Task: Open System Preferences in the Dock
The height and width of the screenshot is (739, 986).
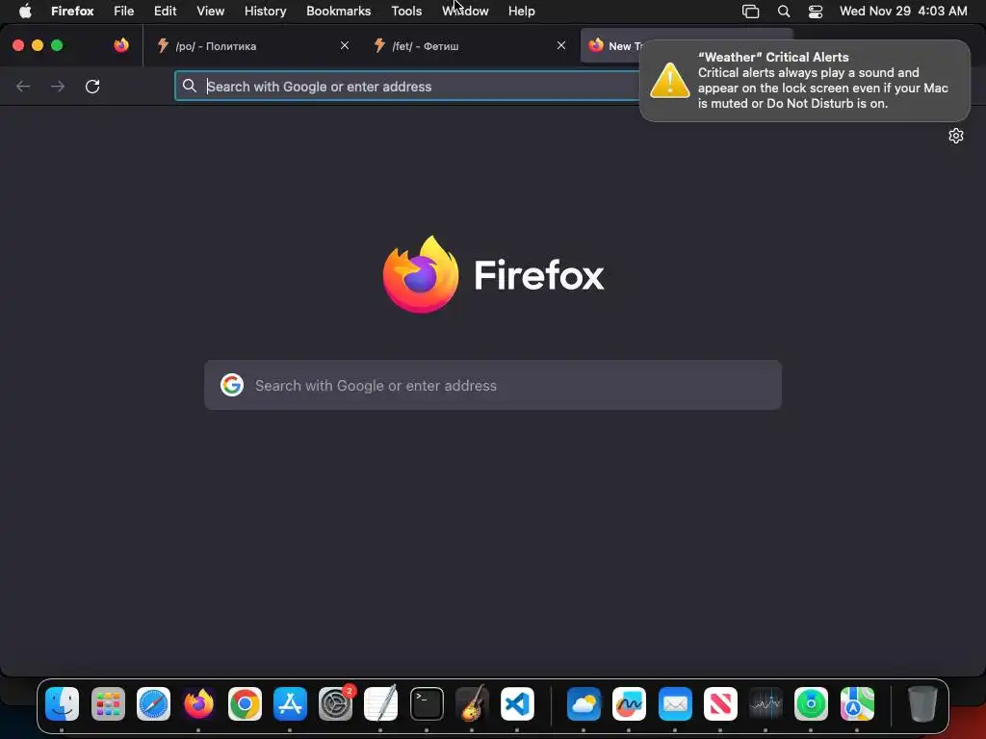Action: 336,703
